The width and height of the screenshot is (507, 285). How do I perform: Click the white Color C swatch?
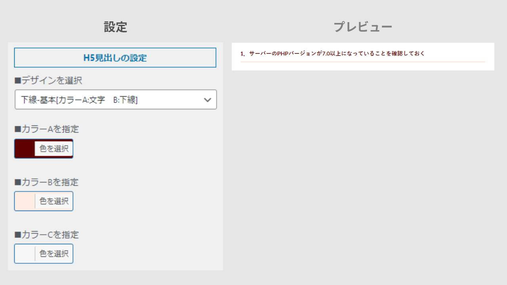coord(25,254)
